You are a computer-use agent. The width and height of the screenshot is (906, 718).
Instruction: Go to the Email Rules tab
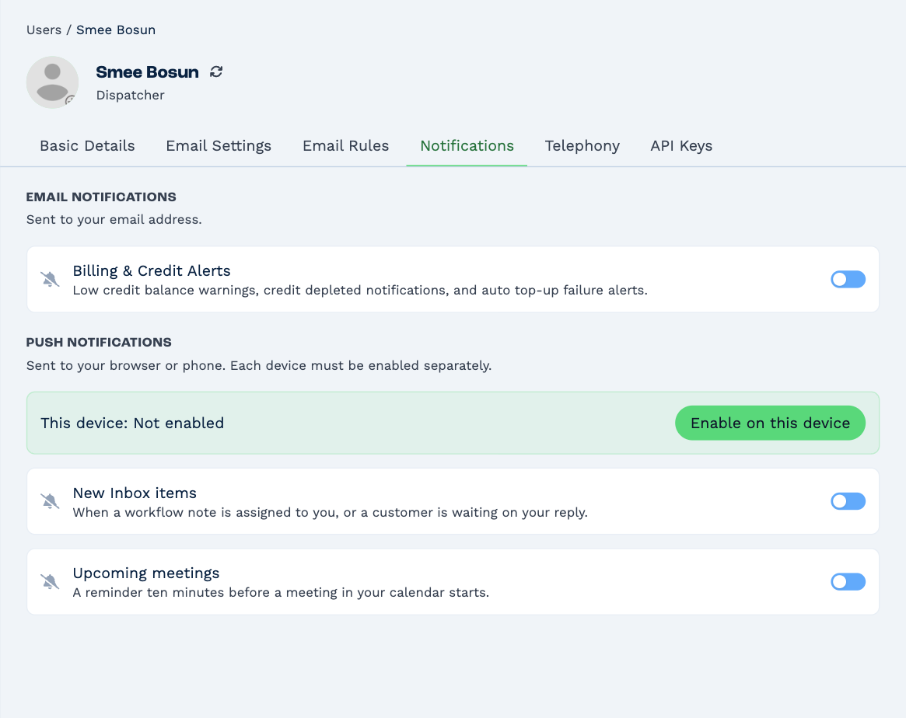(x=345, y=146)
